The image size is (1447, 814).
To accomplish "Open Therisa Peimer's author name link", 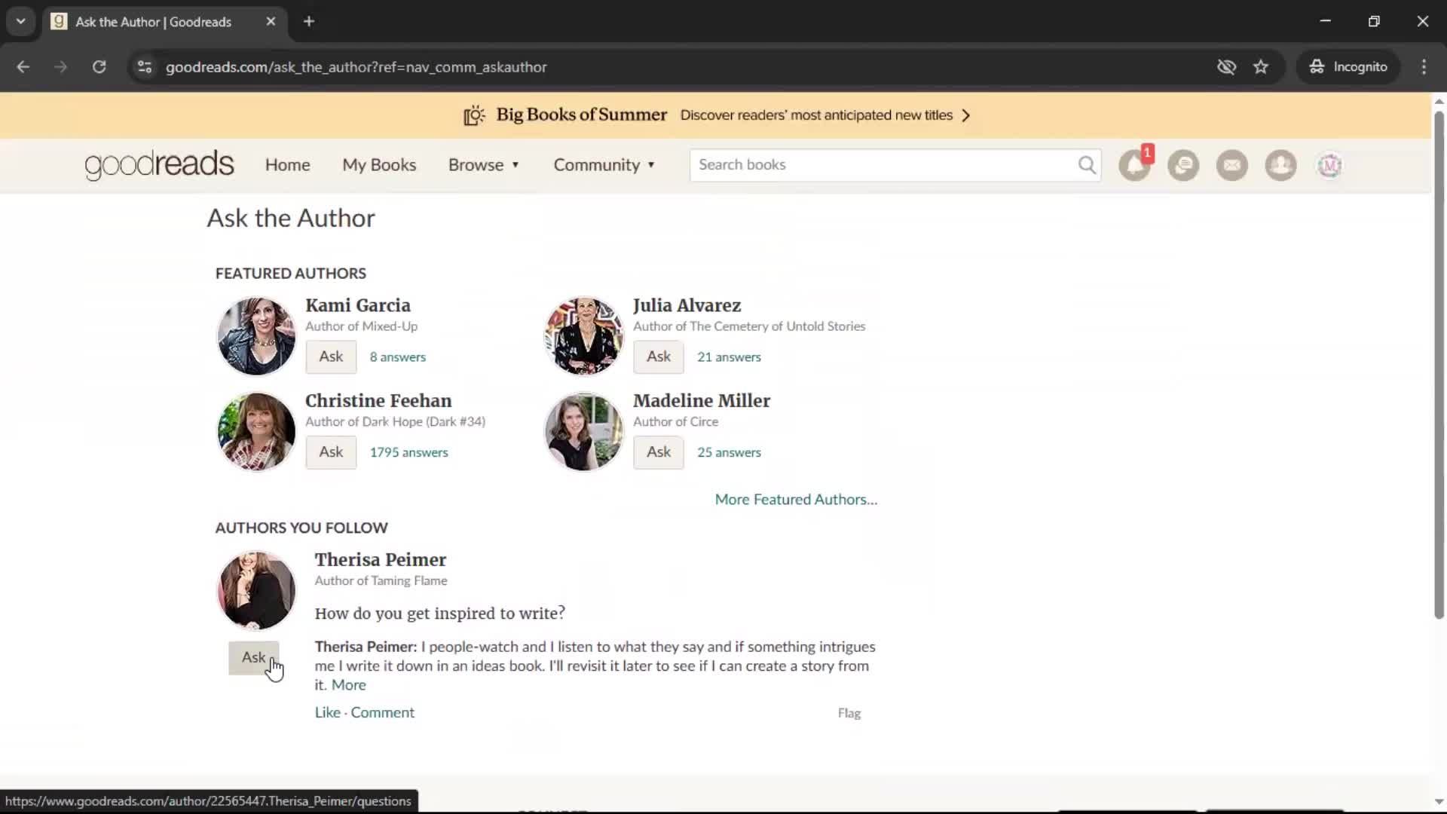I will click(381, 560).
